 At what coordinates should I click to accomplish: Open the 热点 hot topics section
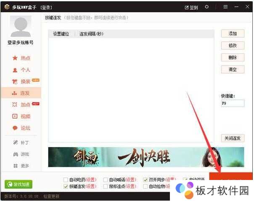pos(21,58)
